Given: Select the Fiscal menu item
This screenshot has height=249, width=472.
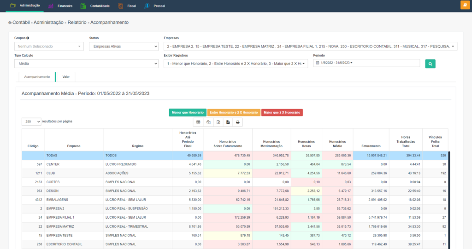Looking at the screenshot, I should pos(131,6).
